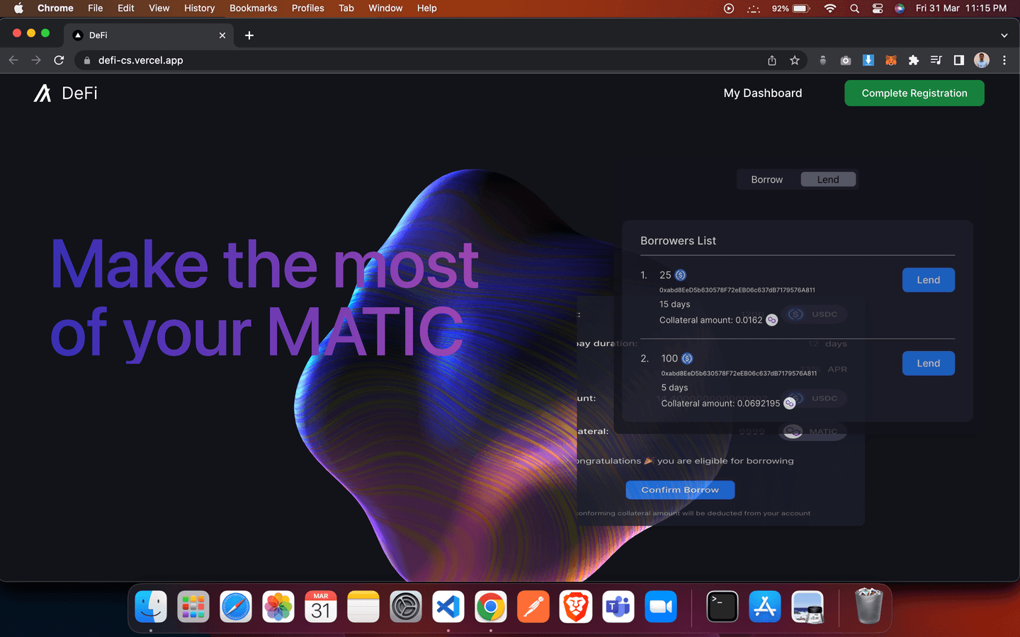Select the DeFi browser tab
The width and height of the screenshot is (1020, 637).
149,35
